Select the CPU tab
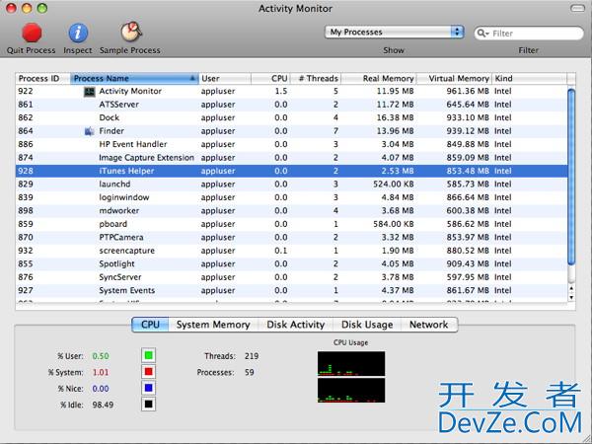The width and height of the screenshot is (592, 444). (x=150, y=325)
